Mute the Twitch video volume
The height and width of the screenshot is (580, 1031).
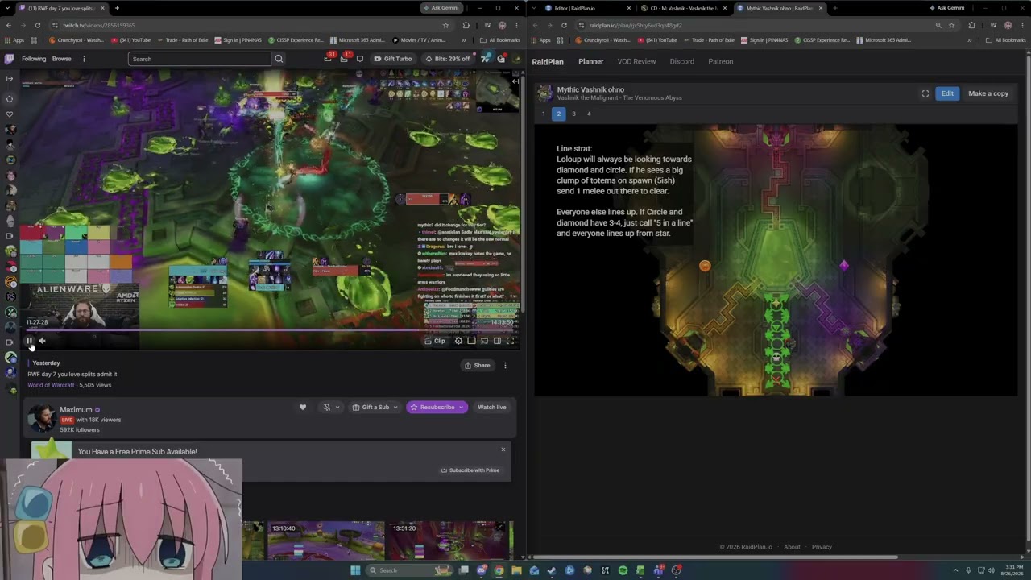click(x=42, y=341)
